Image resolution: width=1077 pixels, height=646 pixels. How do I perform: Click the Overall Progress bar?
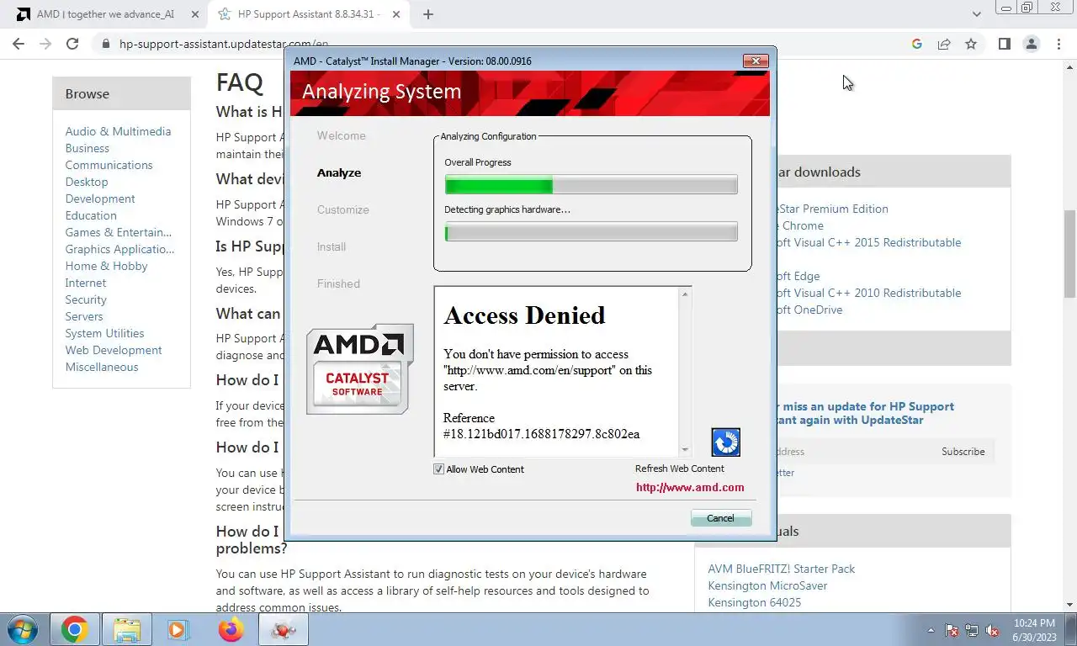pos(591,185)
